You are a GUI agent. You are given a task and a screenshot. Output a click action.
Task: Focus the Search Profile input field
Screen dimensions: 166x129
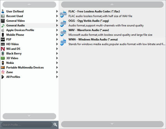[27, 125]
